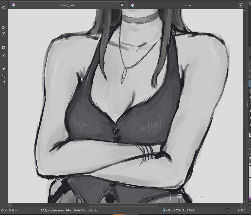Switch to the kitty.kra document tab
Viewport: 251px width, 215px height.
[186, 5]
